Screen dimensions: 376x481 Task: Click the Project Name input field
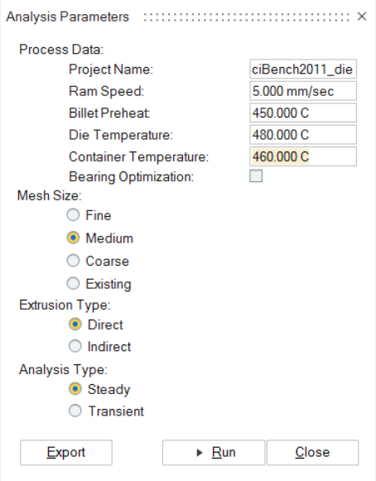(303, 70)
